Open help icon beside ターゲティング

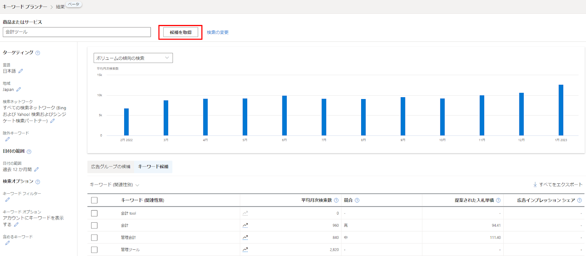pyautogui.click(x=38, y=53)
